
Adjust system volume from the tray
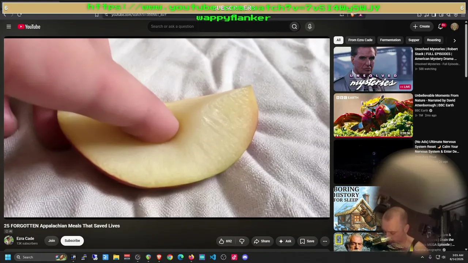(x=444, y=257)
